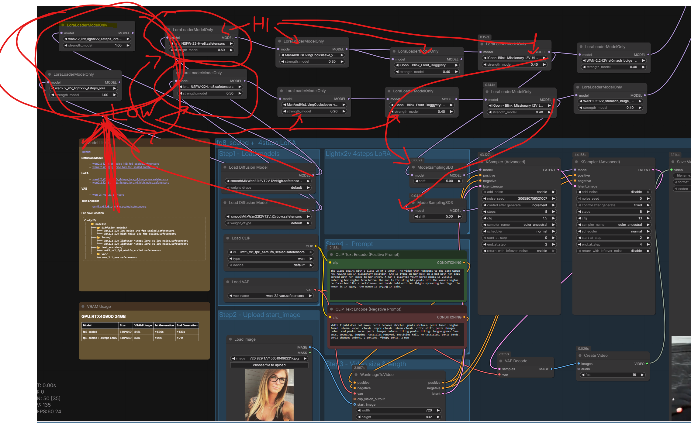691x423 pixels.
Task: Click the VIDEO output port on Create Video
Action: tap(647, 364)
